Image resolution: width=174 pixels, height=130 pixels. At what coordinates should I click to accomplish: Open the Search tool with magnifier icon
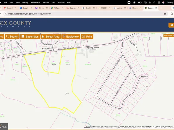[12, 36]
